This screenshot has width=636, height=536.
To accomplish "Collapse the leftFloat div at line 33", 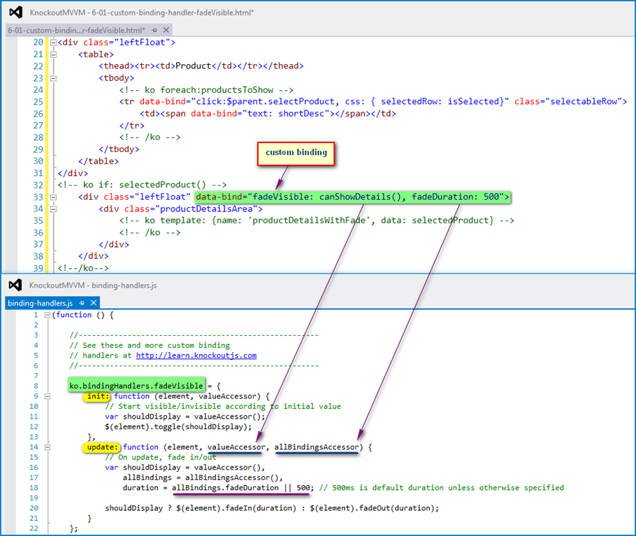I will [x=53, y=197].
